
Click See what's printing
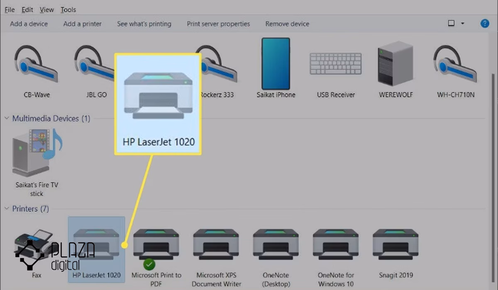(x=144, y=24)
